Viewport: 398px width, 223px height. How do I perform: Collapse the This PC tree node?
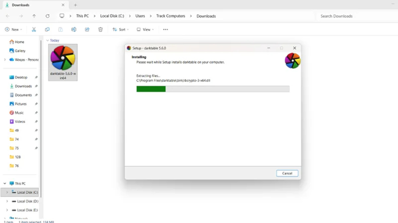[5, 183]
